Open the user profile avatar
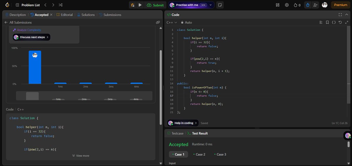 click(x=324, y=5)
